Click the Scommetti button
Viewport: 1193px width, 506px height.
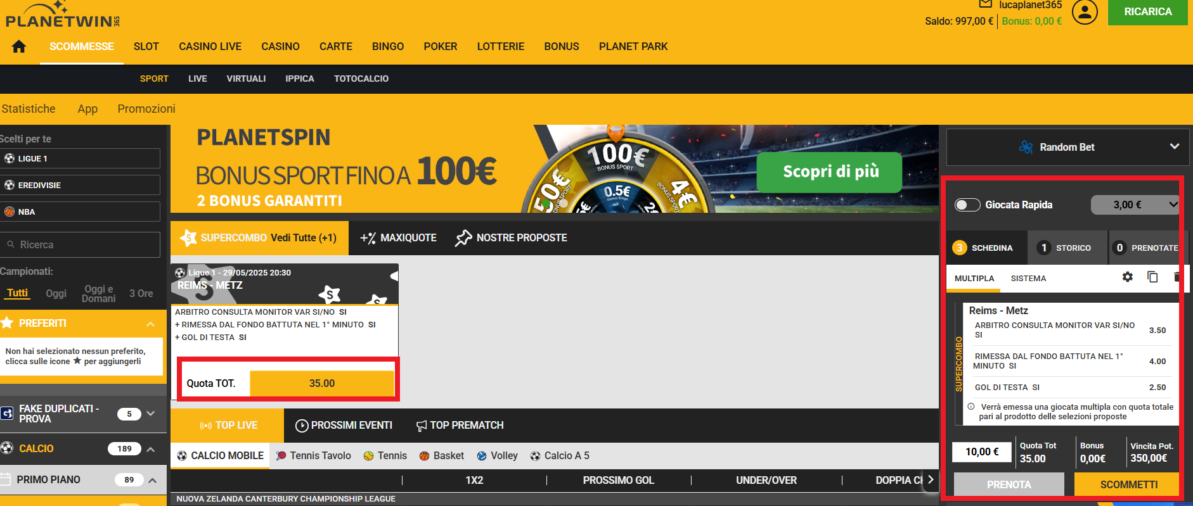pyautogui.click(x=1128, y=484)
